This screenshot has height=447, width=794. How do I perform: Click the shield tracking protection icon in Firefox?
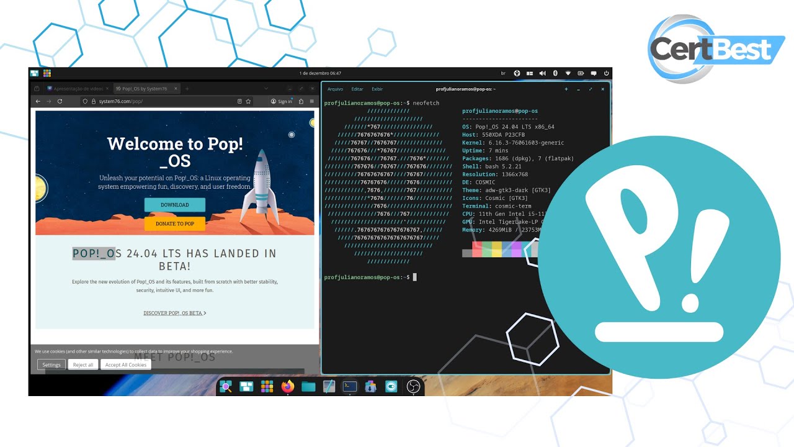[86, 101]
